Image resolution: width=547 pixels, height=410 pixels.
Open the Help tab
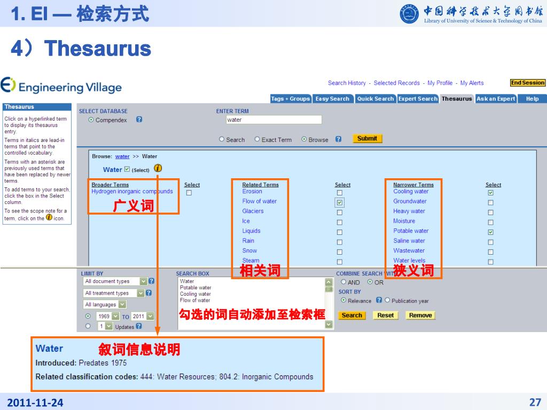(532, 99)
